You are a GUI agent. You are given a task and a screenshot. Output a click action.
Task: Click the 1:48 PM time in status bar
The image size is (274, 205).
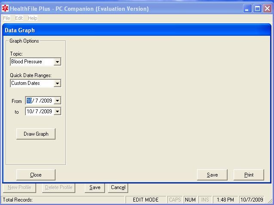(x=225, y=200)
